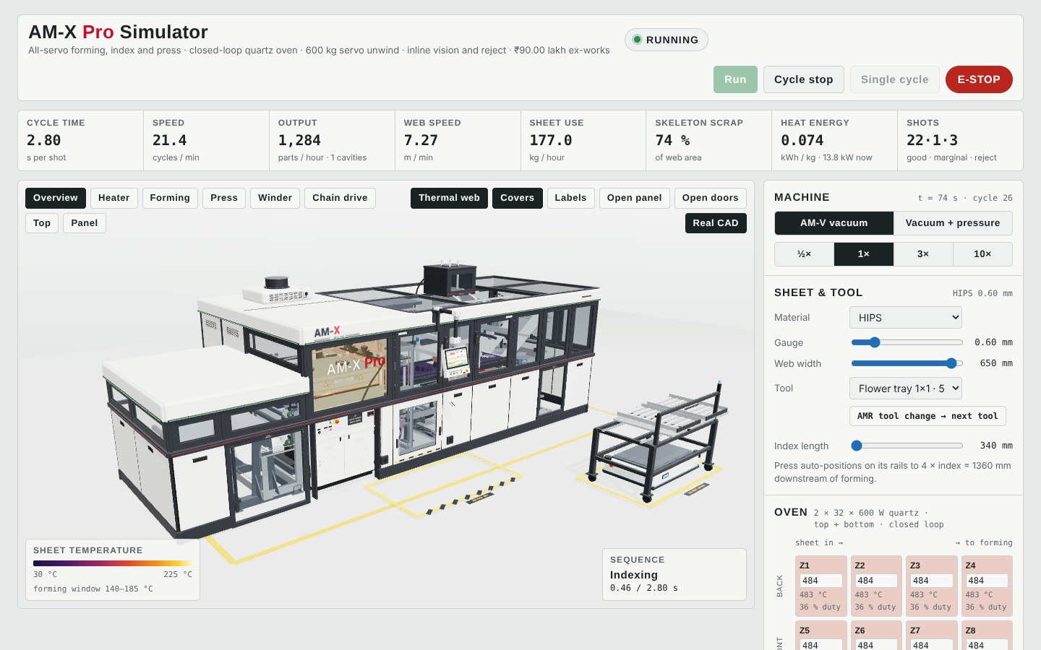Adjust the Gauge slider
Viewport: 1041px width, 650px height.
pos(907,342)
